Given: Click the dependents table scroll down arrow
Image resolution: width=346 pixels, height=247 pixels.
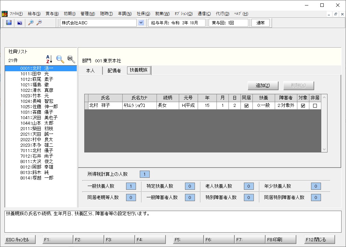Looking at the screenshot, I should 324,149.
